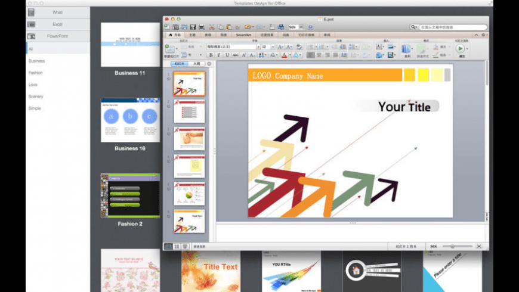Click the Undo icon in the toolbar

248,27
